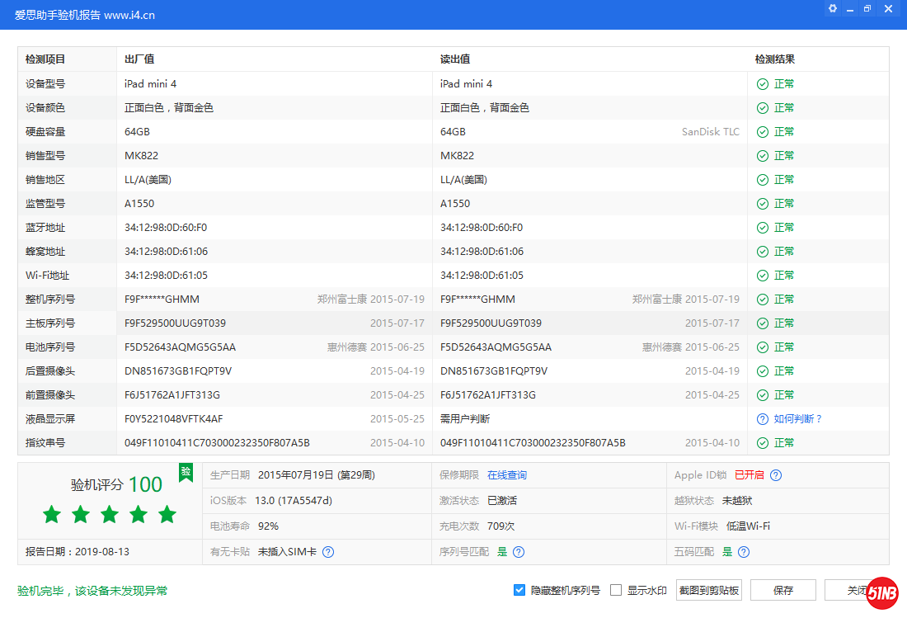Image resolution: width=907 pixels, height=618 pixels.
Task: Click green check icon for 设备型号
Action: [x=763, y=84]
